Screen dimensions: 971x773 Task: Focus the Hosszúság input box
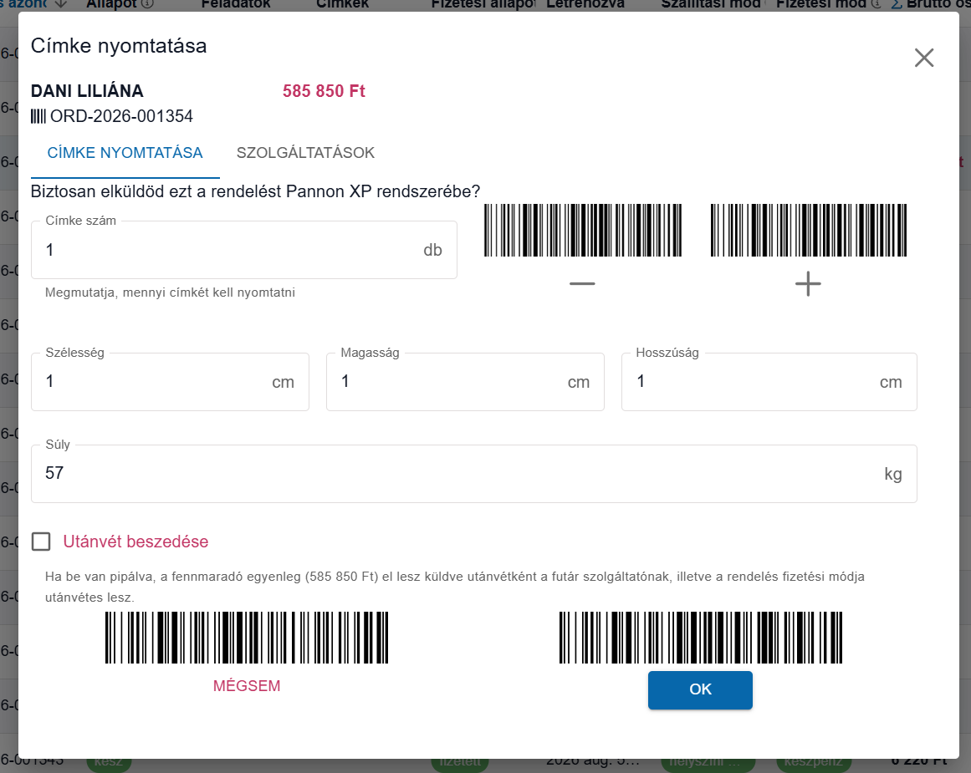(769, 382)
